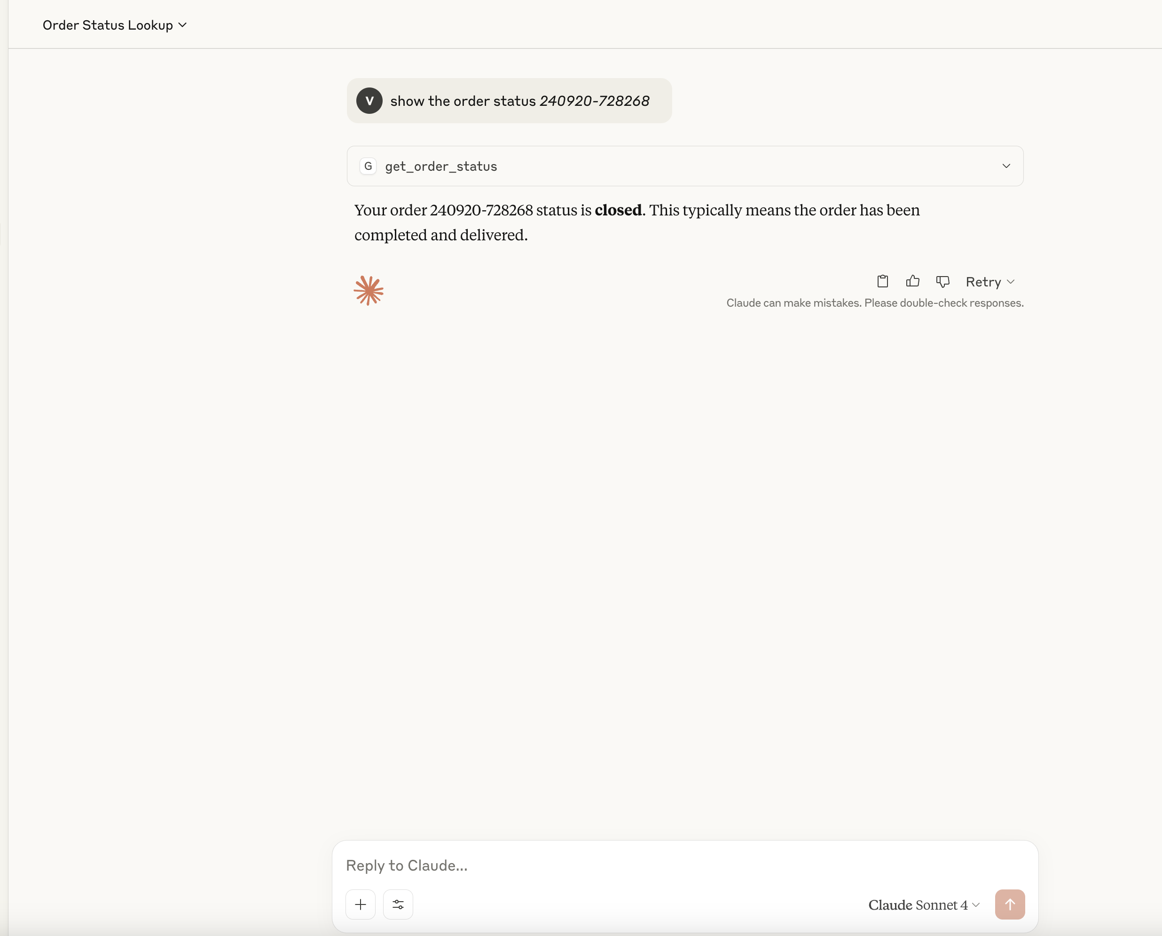Open the tools sliders icon menu
Image resolution: width=1162 pixels, height=936 pixels.
click(x=398, y=904)
